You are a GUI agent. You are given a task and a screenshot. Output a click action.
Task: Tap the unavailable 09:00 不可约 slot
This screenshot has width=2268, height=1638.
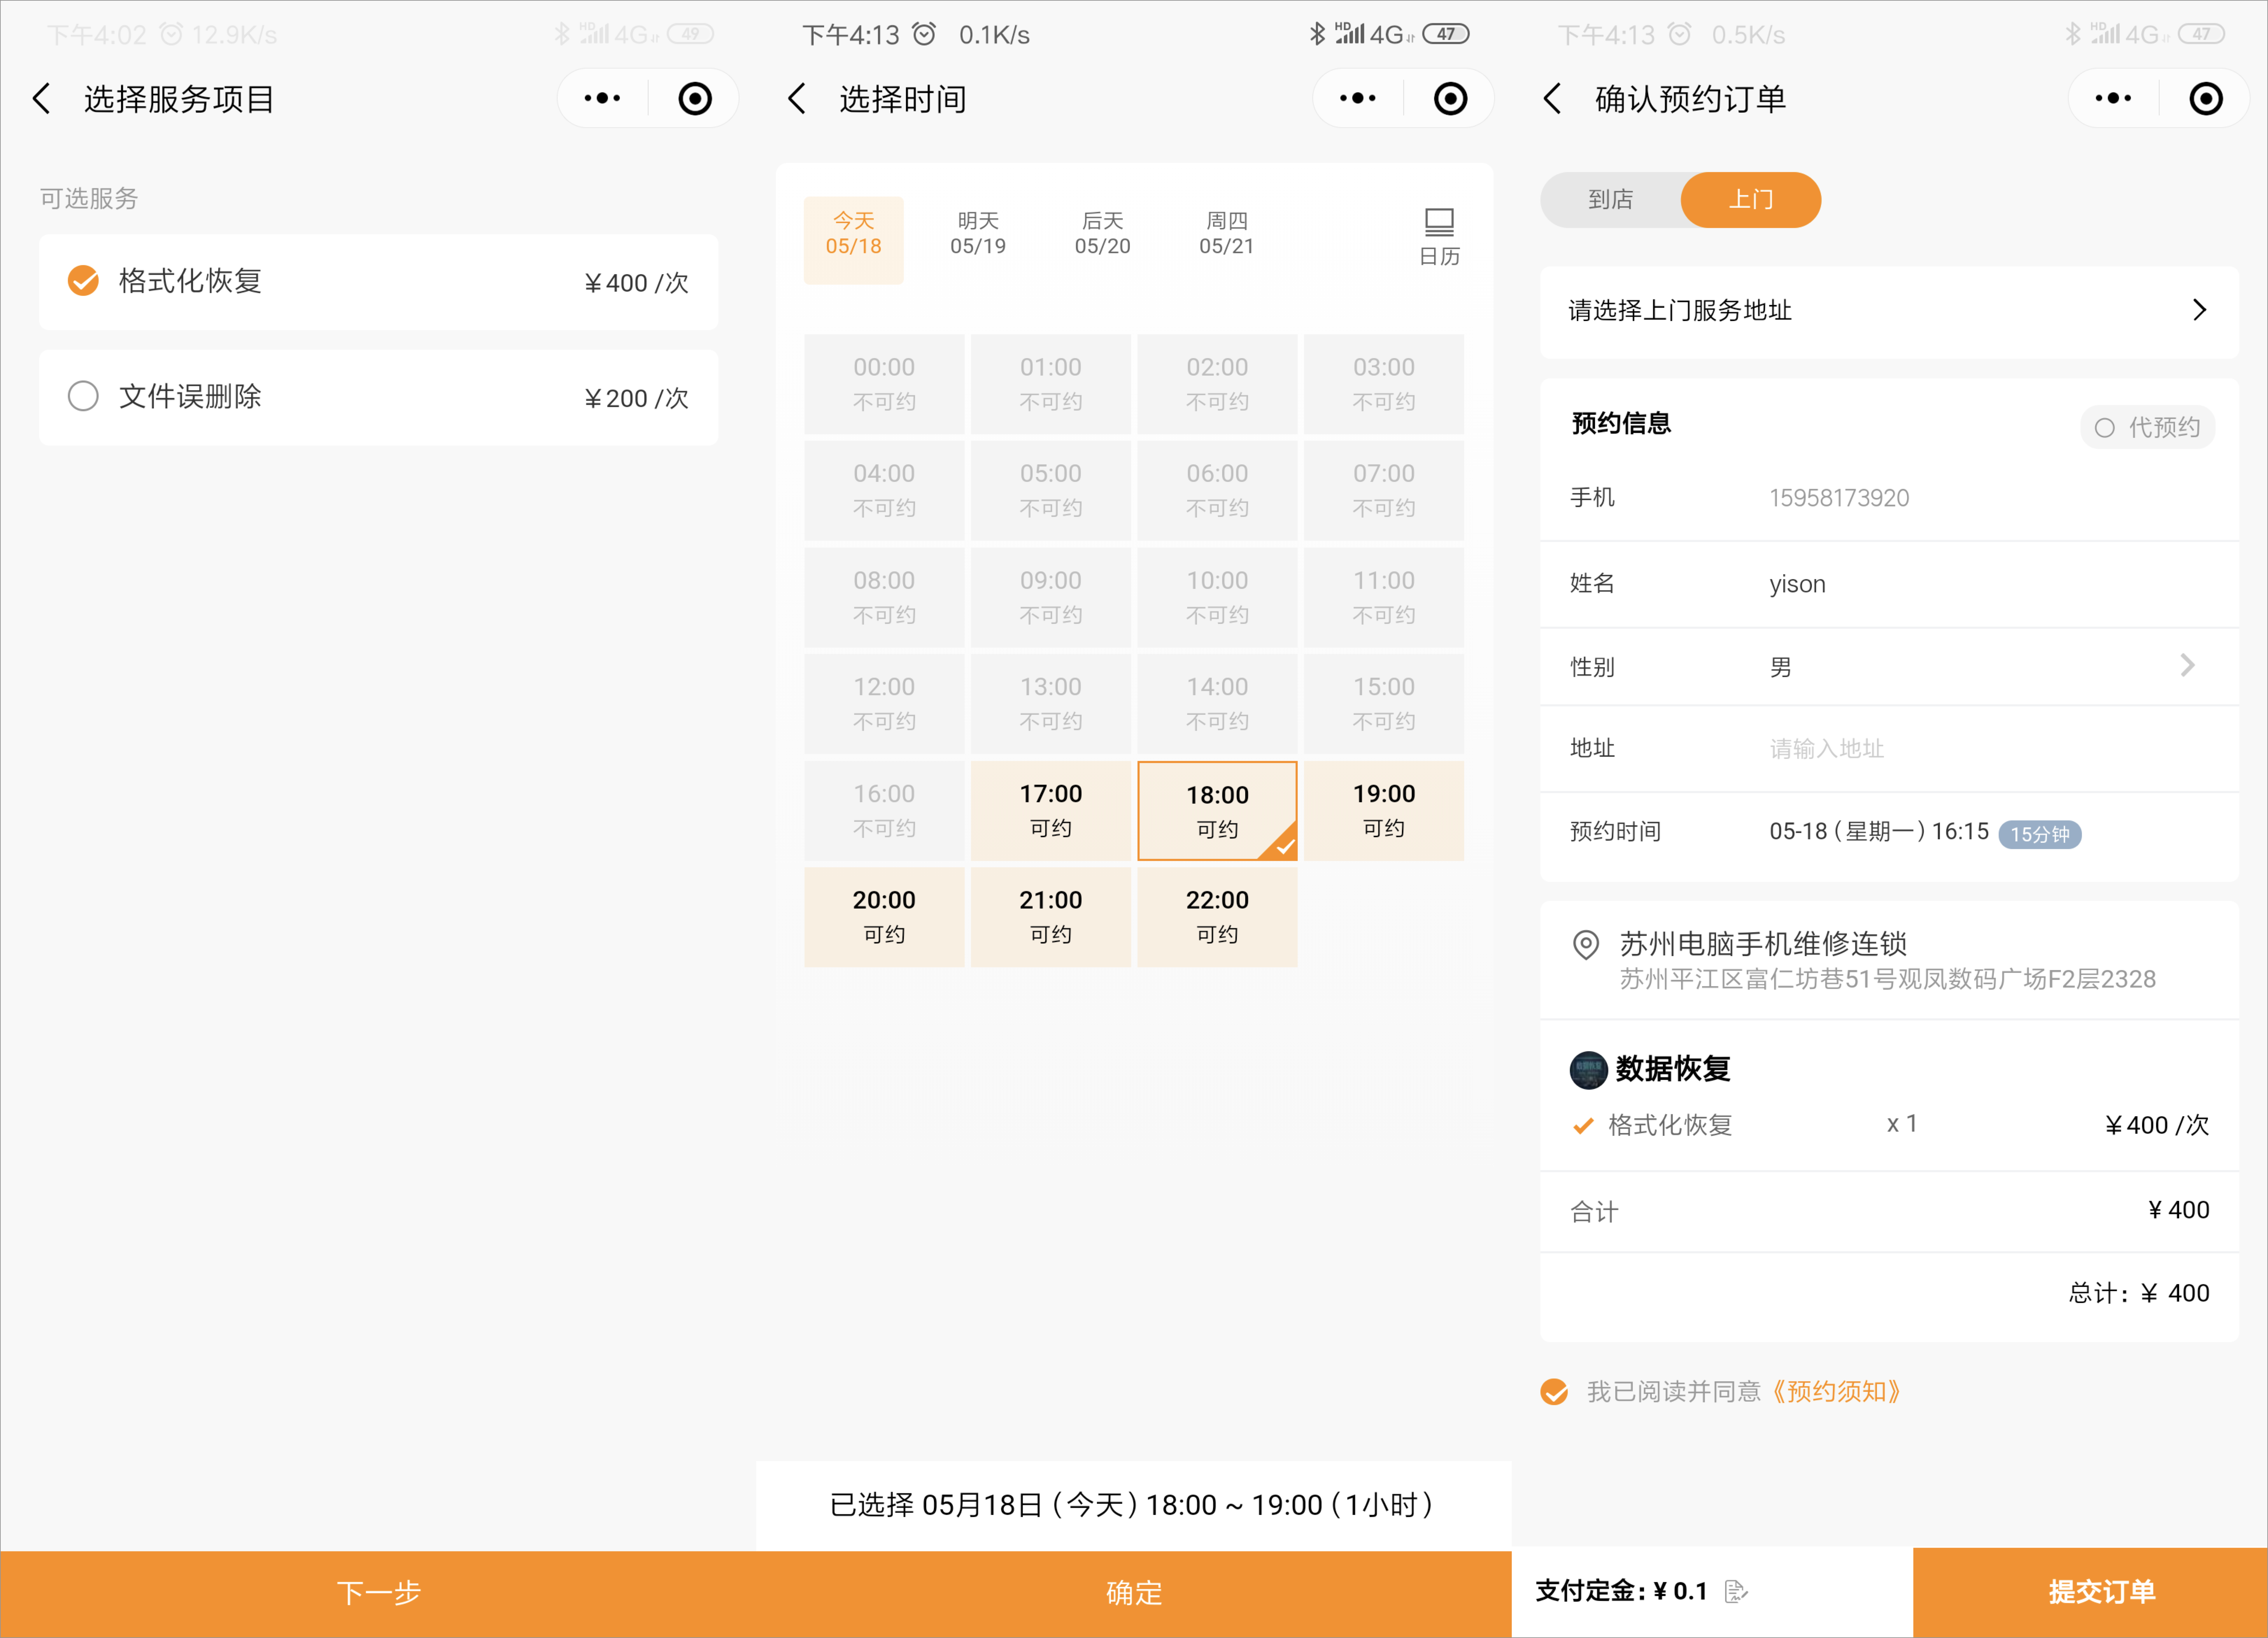click(1051, 597)
